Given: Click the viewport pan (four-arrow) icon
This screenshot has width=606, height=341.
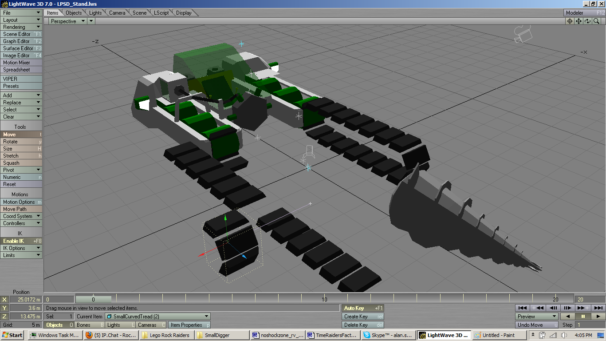Looking at the screenshot, I should [579, 21].
